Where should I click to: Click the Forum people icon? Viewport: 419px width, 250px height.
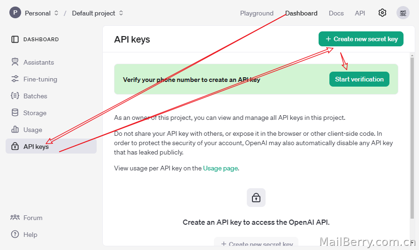15,218
